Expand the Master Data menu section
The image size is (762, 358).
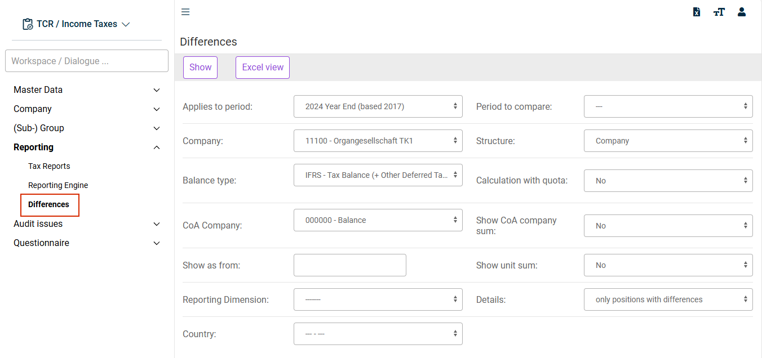(x=87, y=90)
